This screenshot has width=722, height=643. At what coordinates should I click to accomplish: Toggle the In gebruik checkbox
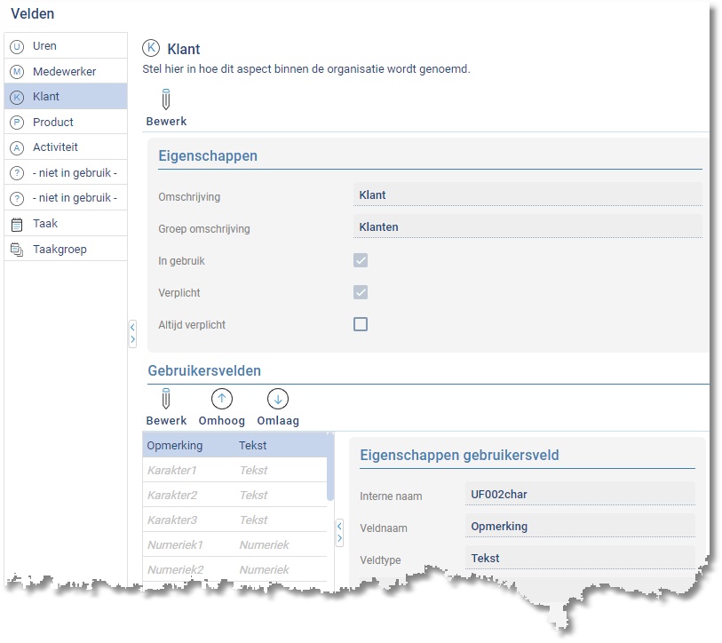click(361, 261)
